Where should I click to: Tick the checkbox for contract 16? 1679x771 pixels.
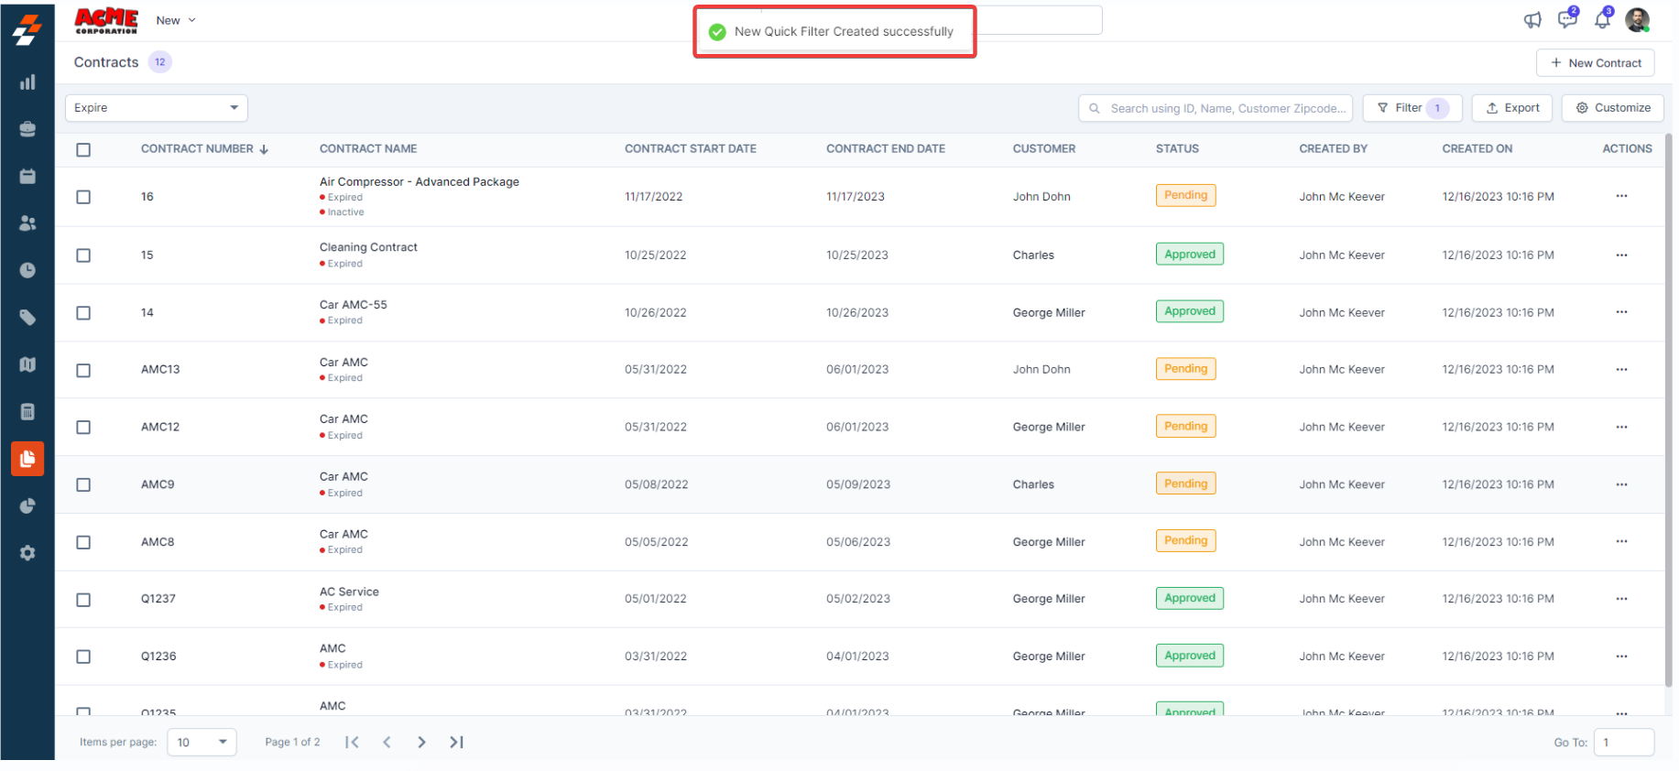(83, 197)
